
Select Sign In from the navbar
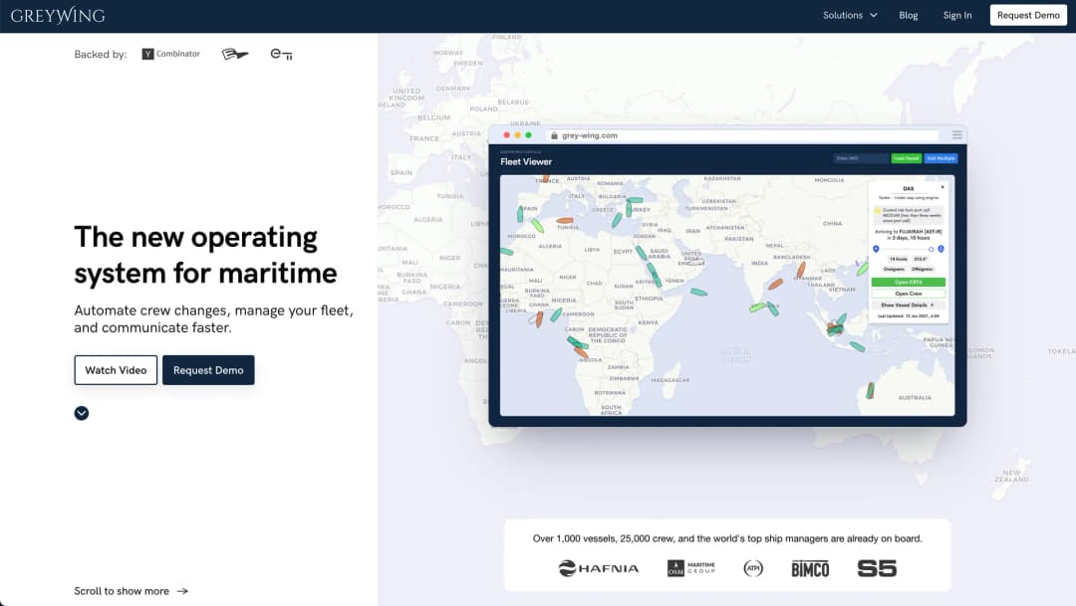click(x=957, y=15)
